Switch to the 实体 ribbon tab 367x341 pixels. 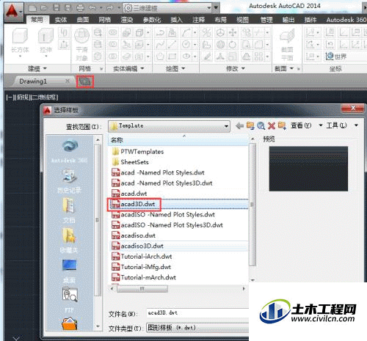61,20
